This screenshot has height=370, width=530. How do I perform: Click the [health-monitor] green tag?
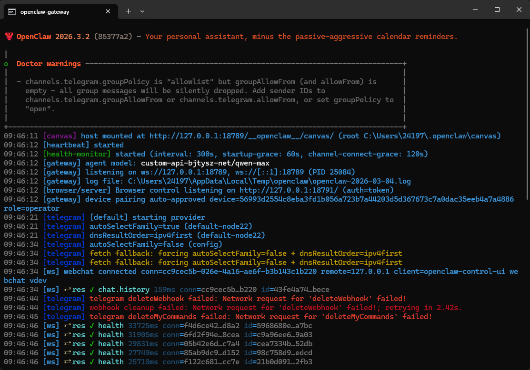(77, 154)
